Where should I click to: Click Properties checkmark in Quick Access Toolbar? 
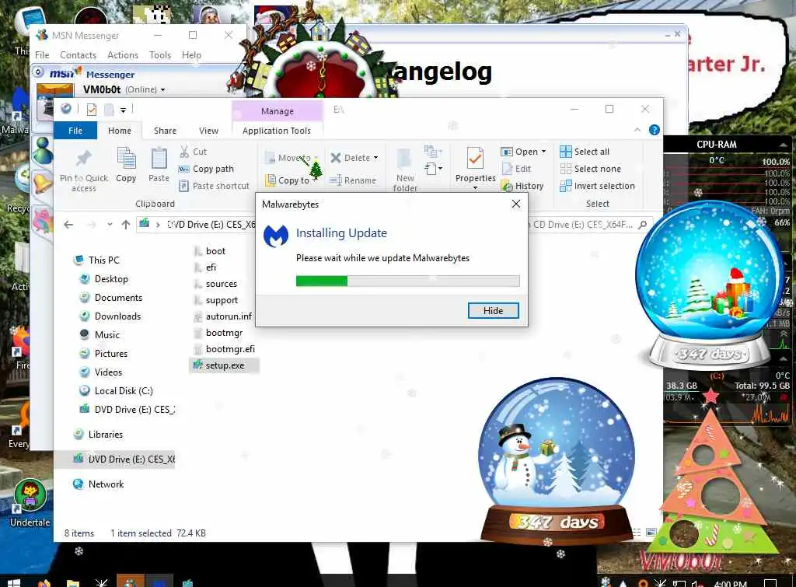point(92,110)
